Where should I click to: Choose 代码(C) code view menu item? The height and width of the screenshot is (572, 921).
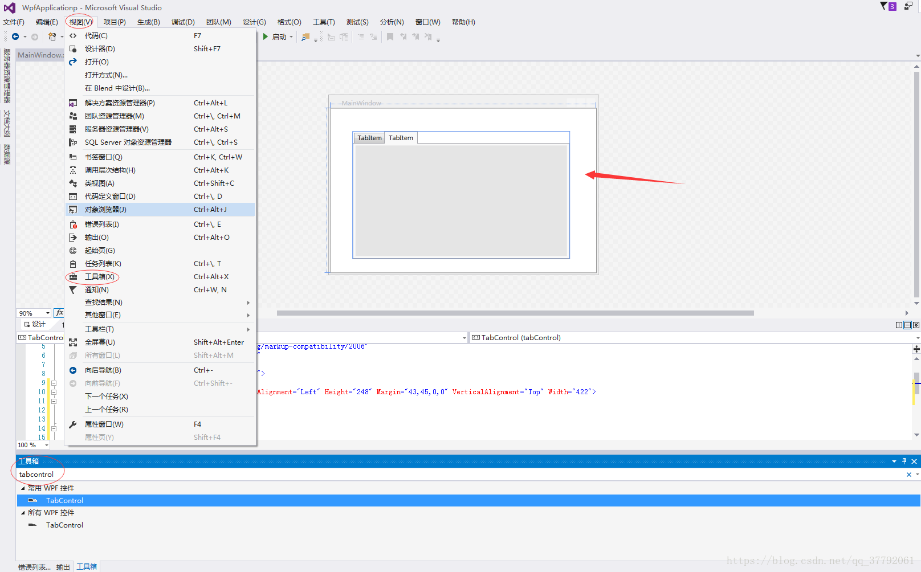(161, 35)
